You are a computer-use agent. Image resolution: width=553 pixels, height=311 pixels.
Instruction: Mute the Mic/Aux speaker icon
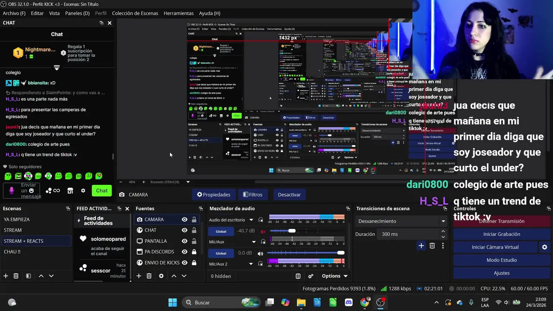tap(260, 253)
